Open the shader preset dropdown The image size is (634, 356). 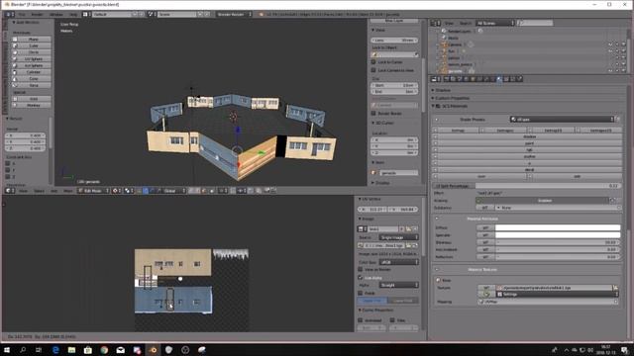[562, 119]
